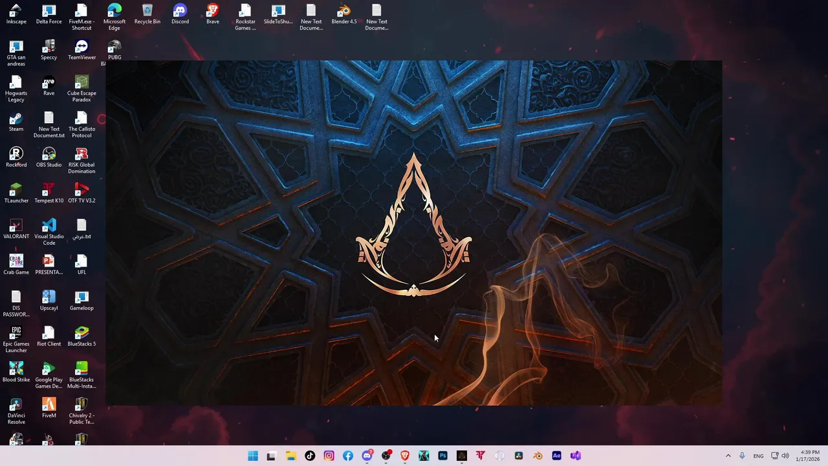The image size is (828, 466).
Task: Select the Brave desktop shortcut
Action: pos(213,14)
